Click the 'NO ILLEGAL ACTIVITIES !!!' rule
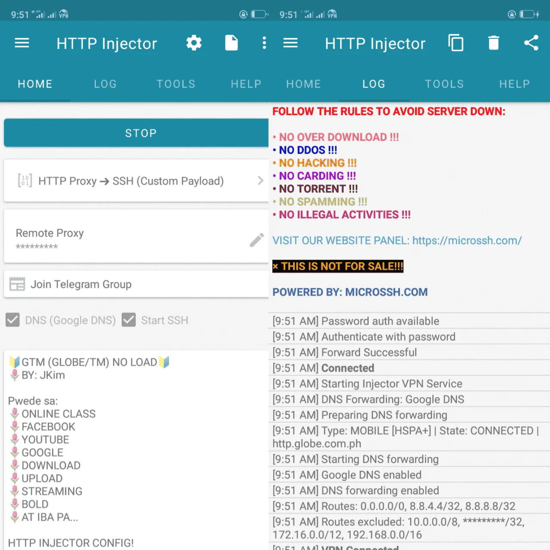This screenshot has height=550, width=550. click(342, 214)
